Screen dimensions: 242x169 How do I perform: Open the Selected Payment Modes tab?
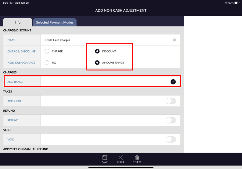(55, 22)
